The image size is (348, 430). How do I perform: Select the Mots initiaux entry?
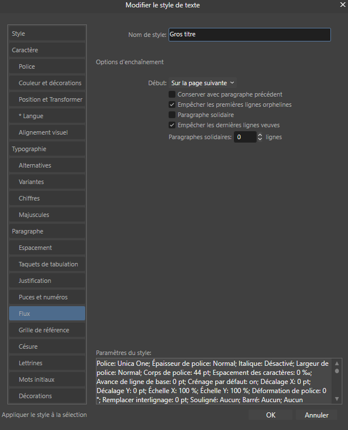47,379
